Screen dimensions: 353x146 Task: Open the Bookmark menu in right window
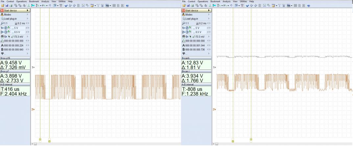[215, 1]
